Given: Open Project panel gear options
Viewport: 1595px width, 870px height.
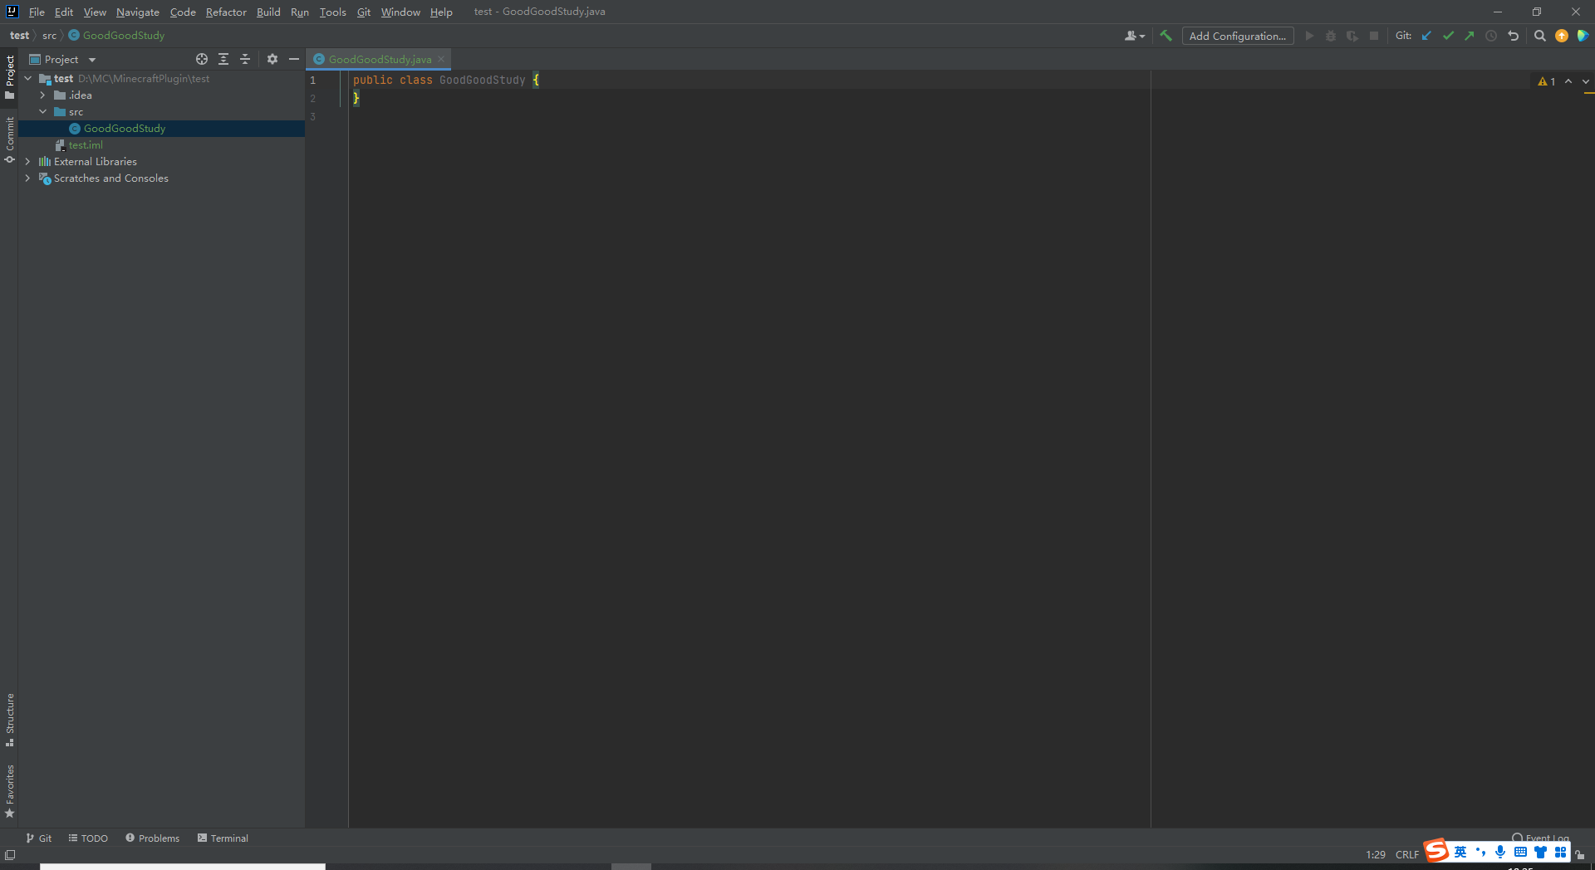Looking at the screenshot, I should [272, 59].
